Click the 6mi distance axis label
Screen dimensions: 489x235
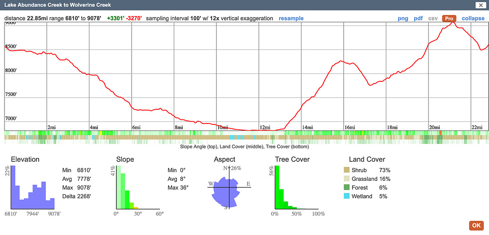136,127
